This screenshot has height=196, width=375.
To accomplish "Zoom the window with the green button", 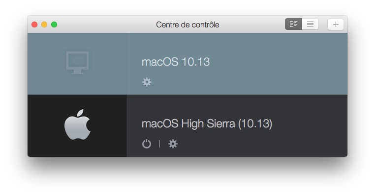I will pyautogui.click(x=54, y=24).
